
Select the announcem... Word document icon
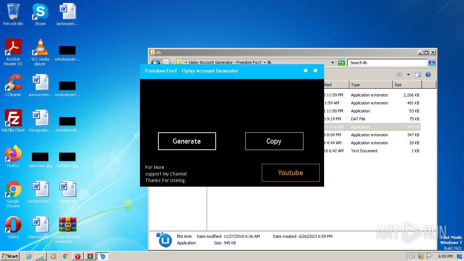pyautogui.click(x=40, y=86)
